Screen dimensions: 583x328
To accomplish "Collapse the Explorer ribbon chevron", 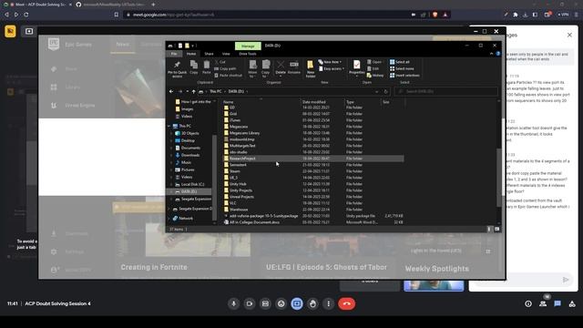I will pyautogui.click(x=491, y=54).
